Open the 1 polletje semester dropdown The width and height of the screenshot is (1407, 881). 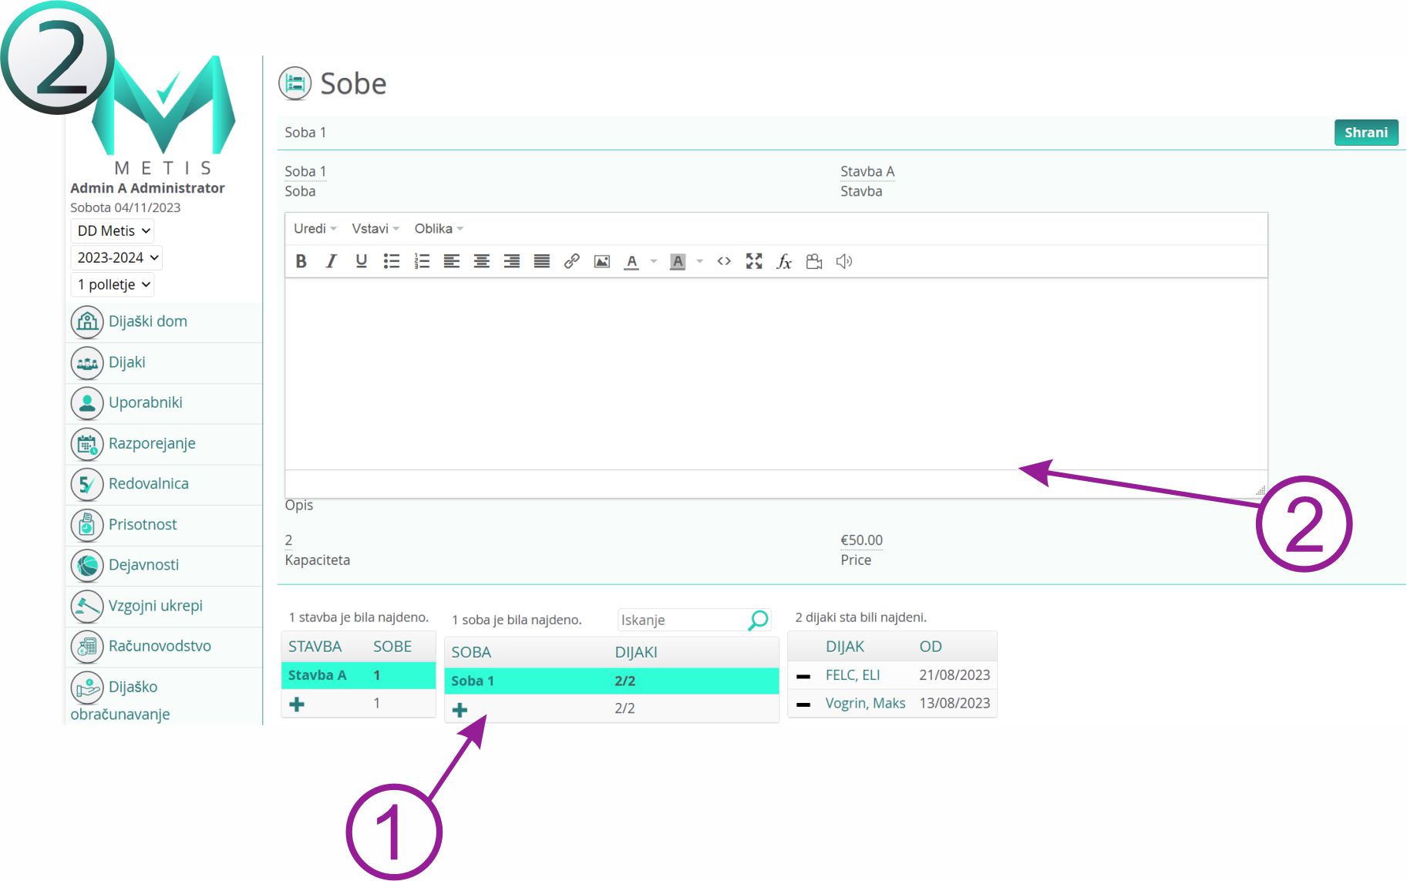[113, 284]
